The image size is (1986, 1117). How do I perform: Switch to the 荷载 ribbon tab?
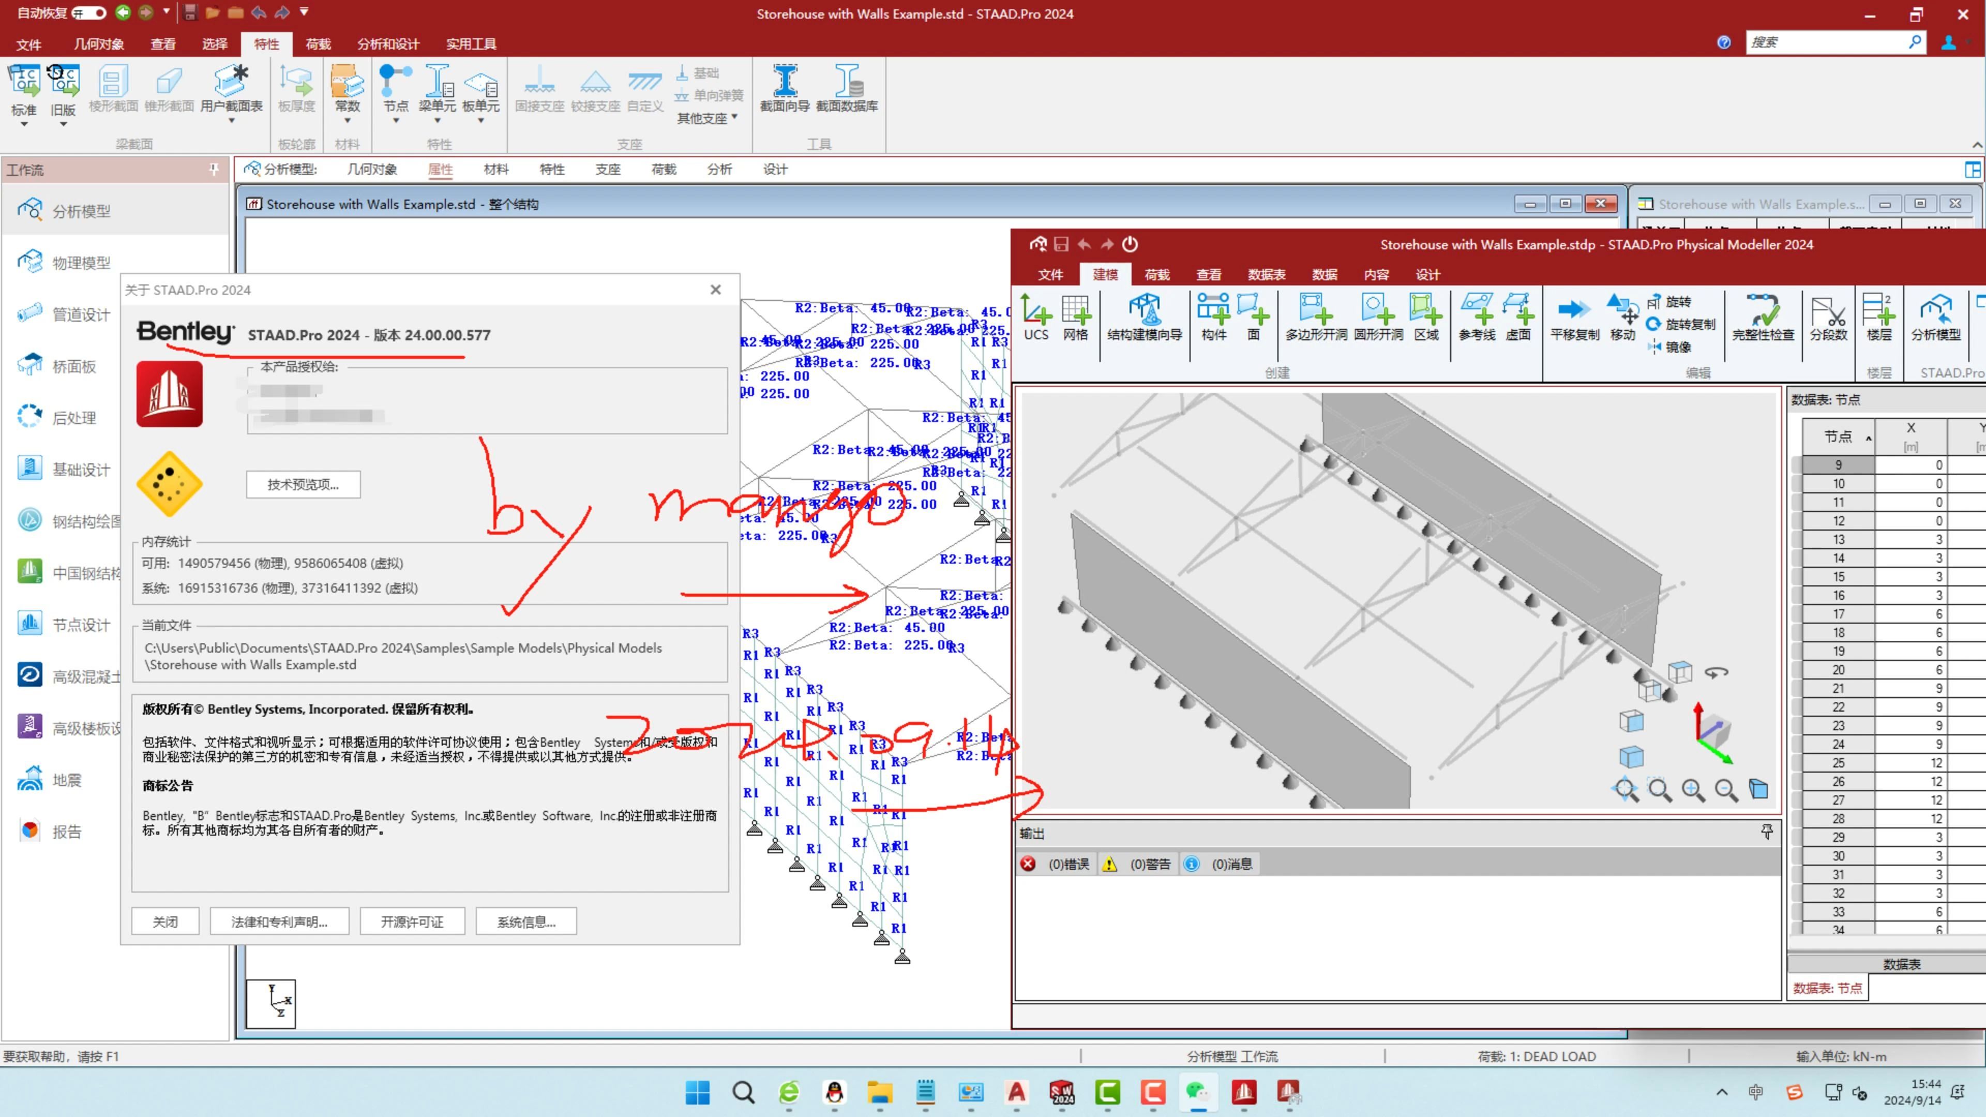318,44
